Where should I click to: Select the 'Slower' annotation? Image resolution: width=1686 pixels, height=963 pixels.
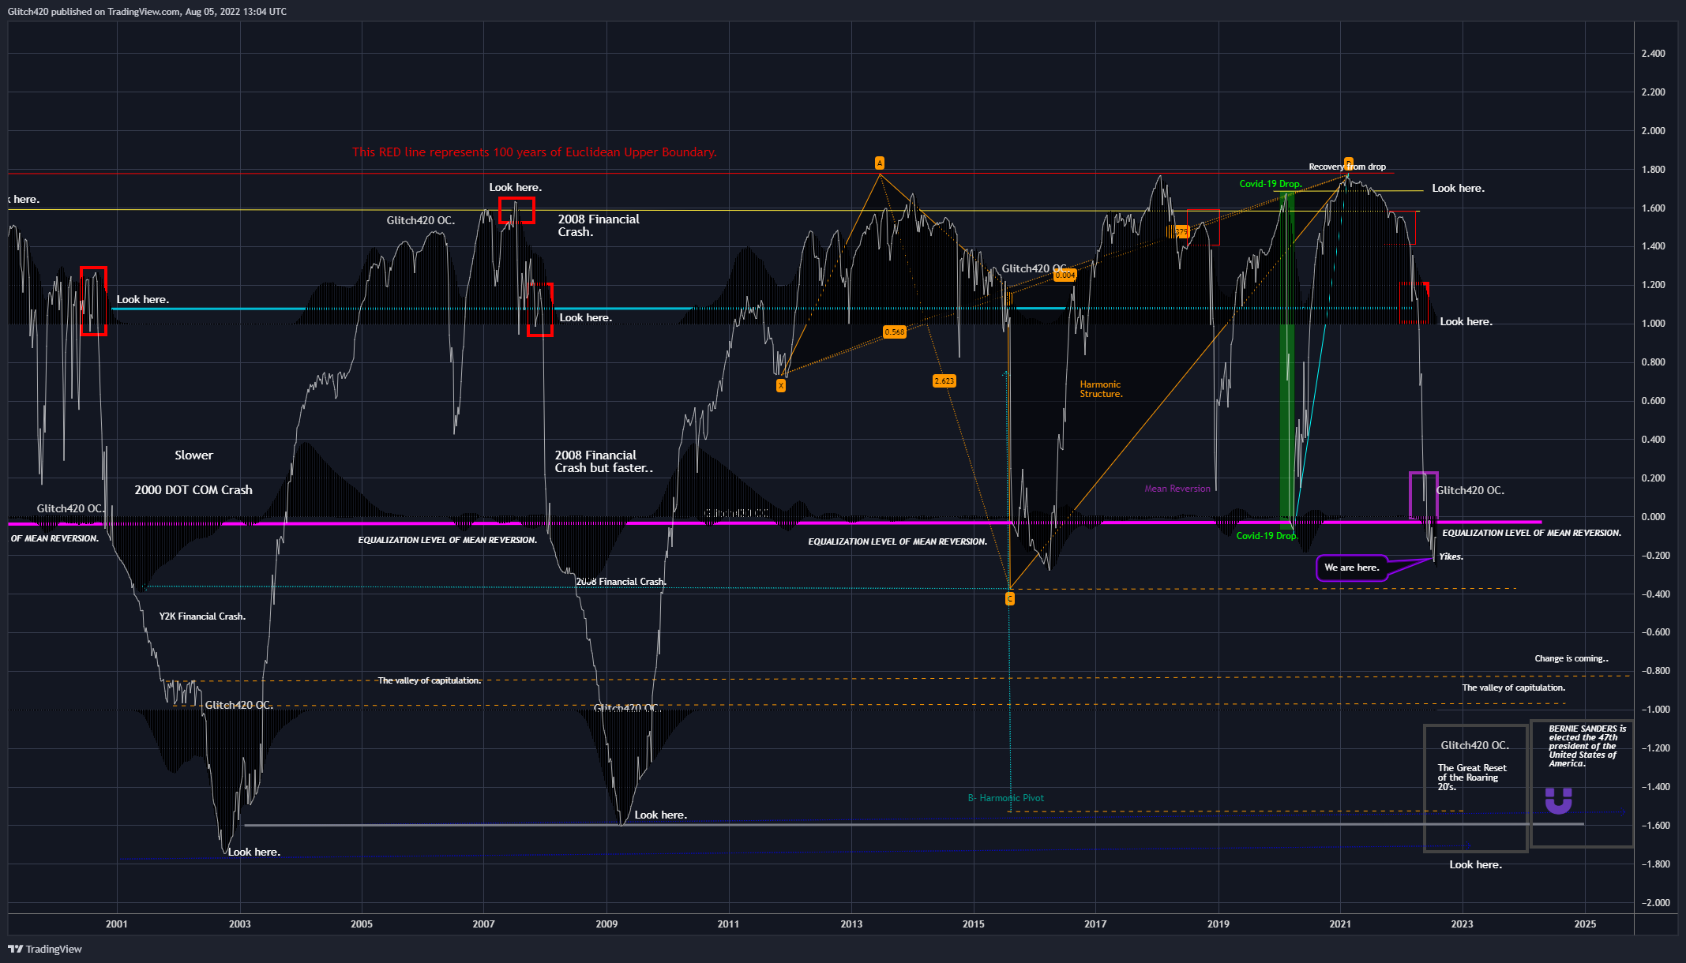tap(193, 455)
